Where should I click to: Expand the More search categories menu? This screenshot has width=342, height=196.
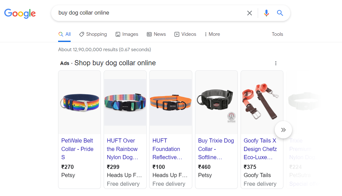pyautogui.click(x=212, y=34)
